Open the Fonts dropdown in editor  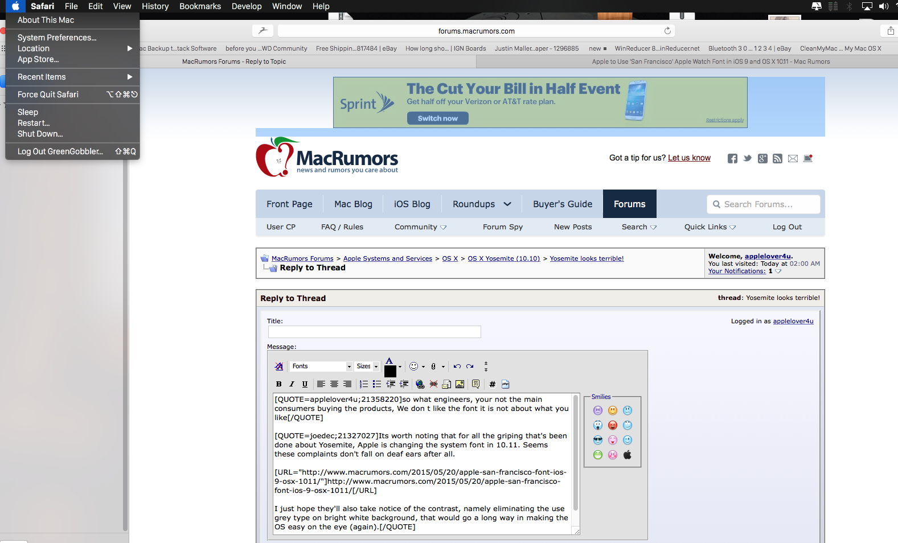(x=321, y=367)
